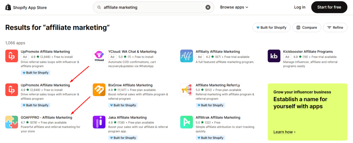Click the magnifying glass search icon

pyautogui.click(x=99, y=7)
